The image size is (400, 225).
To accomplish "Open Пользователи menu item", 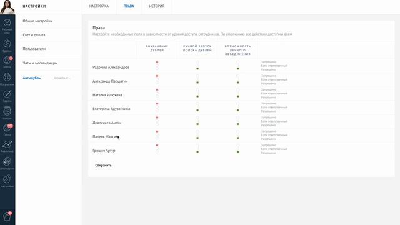I will (x=34, y=49).
